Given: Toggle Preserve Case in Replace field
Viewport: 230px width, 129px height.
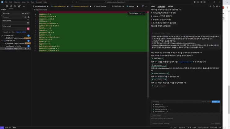Looking at the screenshot, I should (x=25, y=17).
